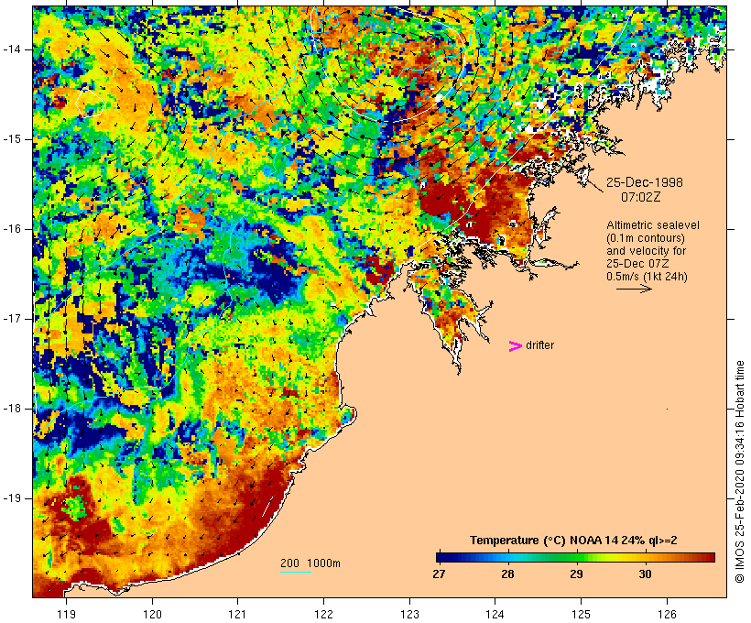Viewport: 751px width, 623px height.
Task: Click the longitude axis label 126
Action: pos(667,614)
